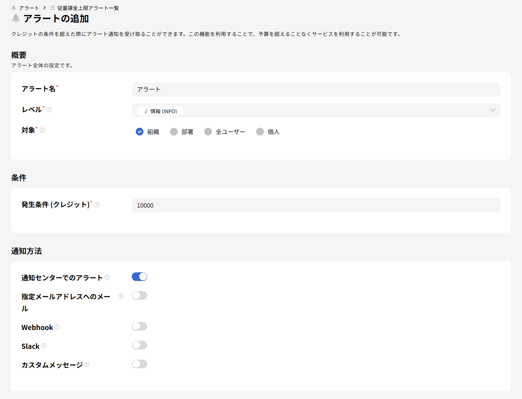Open help for 発生条件 (クレジット)

[x=97, y=204]
